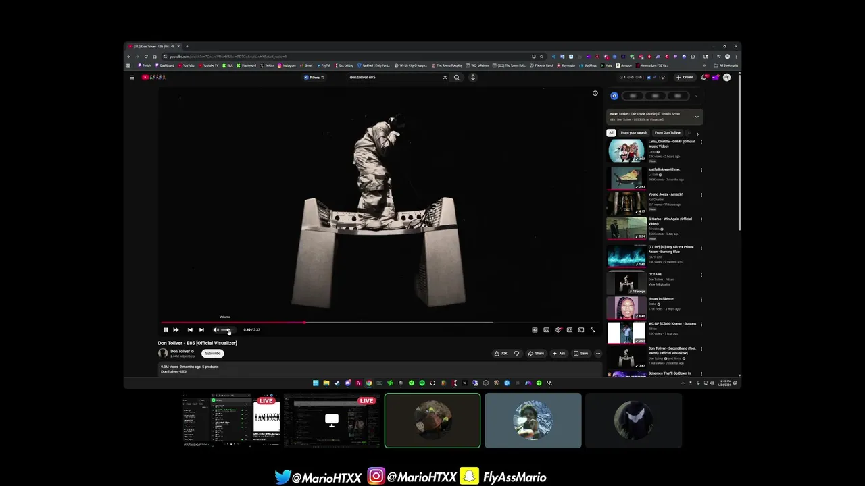Show hidden system tray icons
Viewport: 865px width, 486px height.
tap(683, 383)
